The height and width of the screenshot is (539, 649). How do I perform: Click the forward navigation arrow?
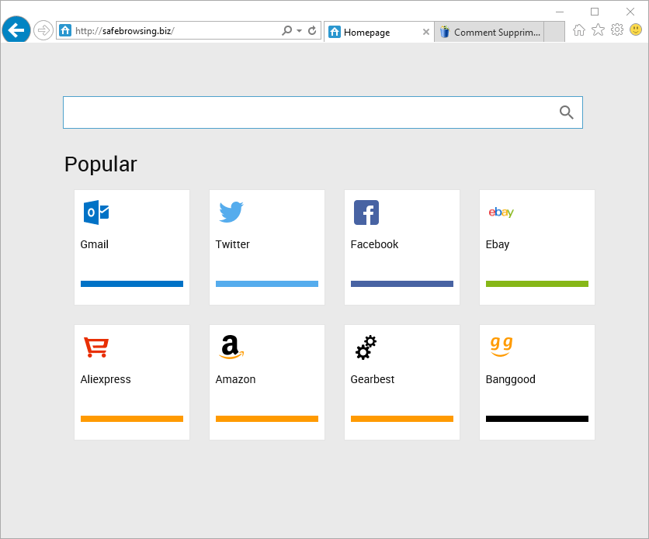tap(43, 30)
